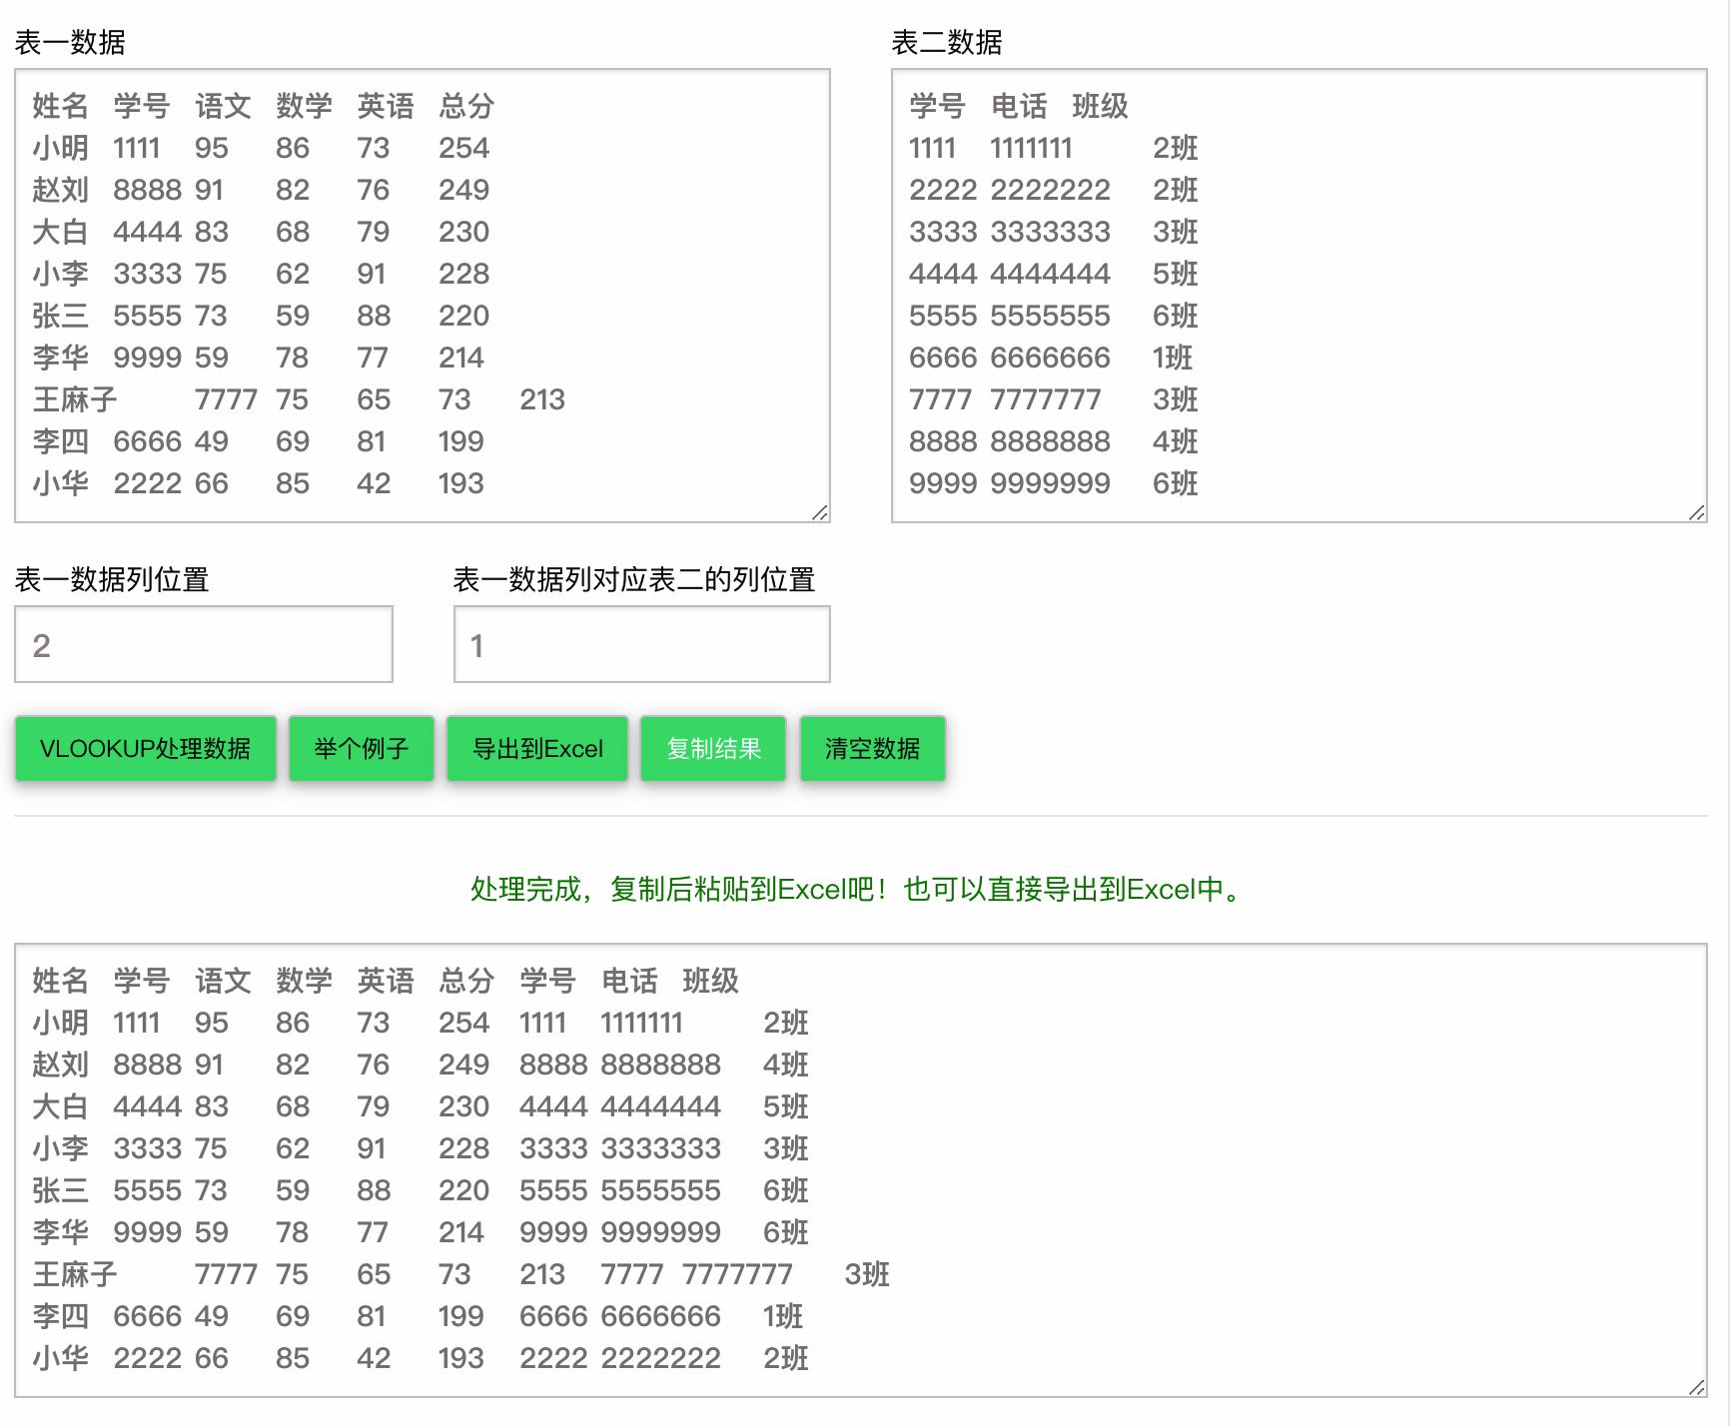Click the 导出到Excel export button

tap(536, 748)
